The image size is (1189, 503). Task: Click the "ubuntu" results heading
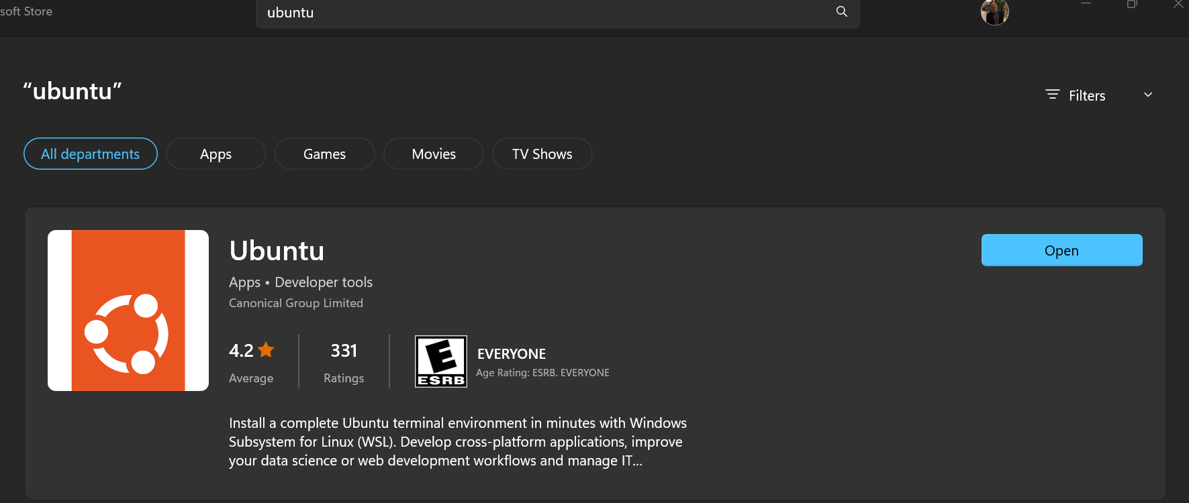point(73,91)
